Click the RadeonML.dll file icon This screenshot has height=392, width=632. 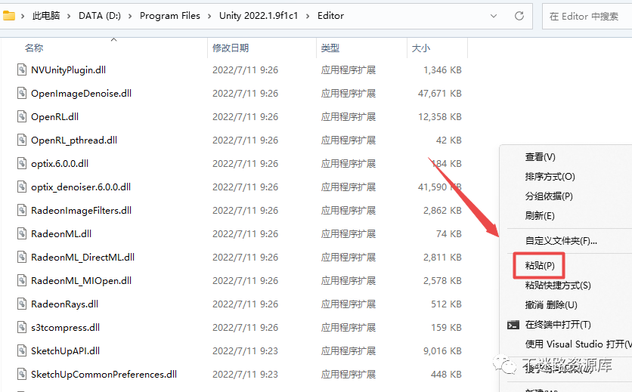pos(22,233)
